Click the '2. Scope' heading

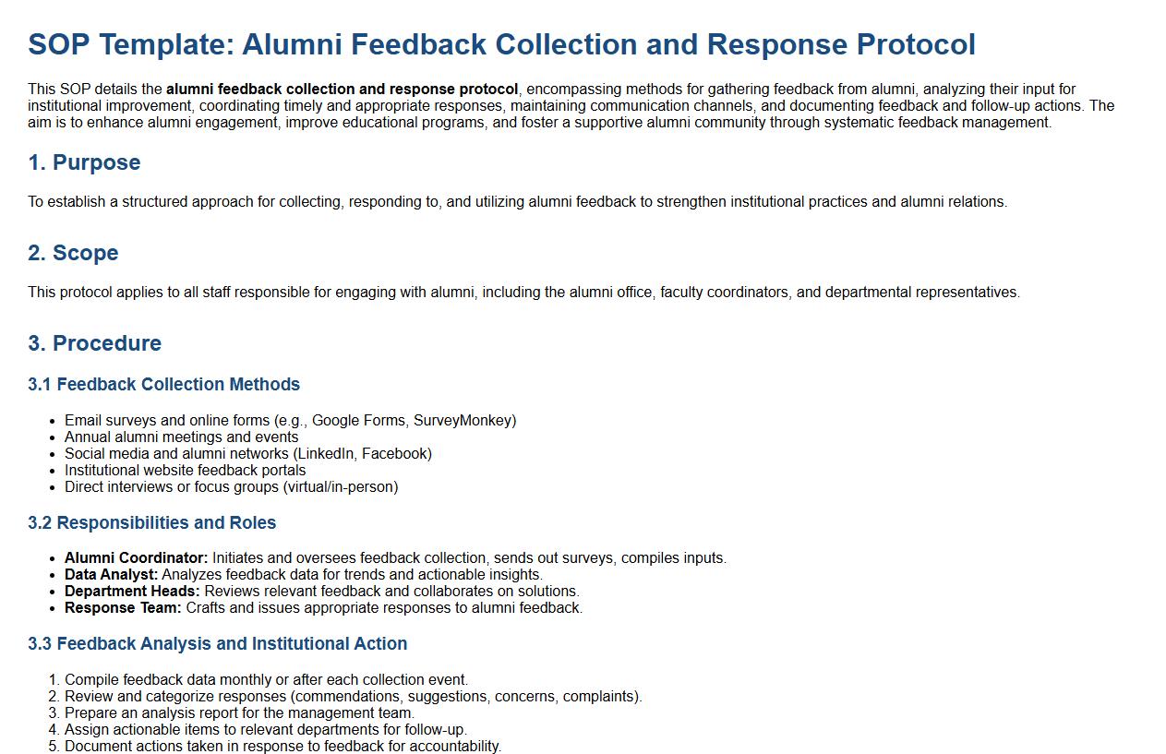pos(73,253)
